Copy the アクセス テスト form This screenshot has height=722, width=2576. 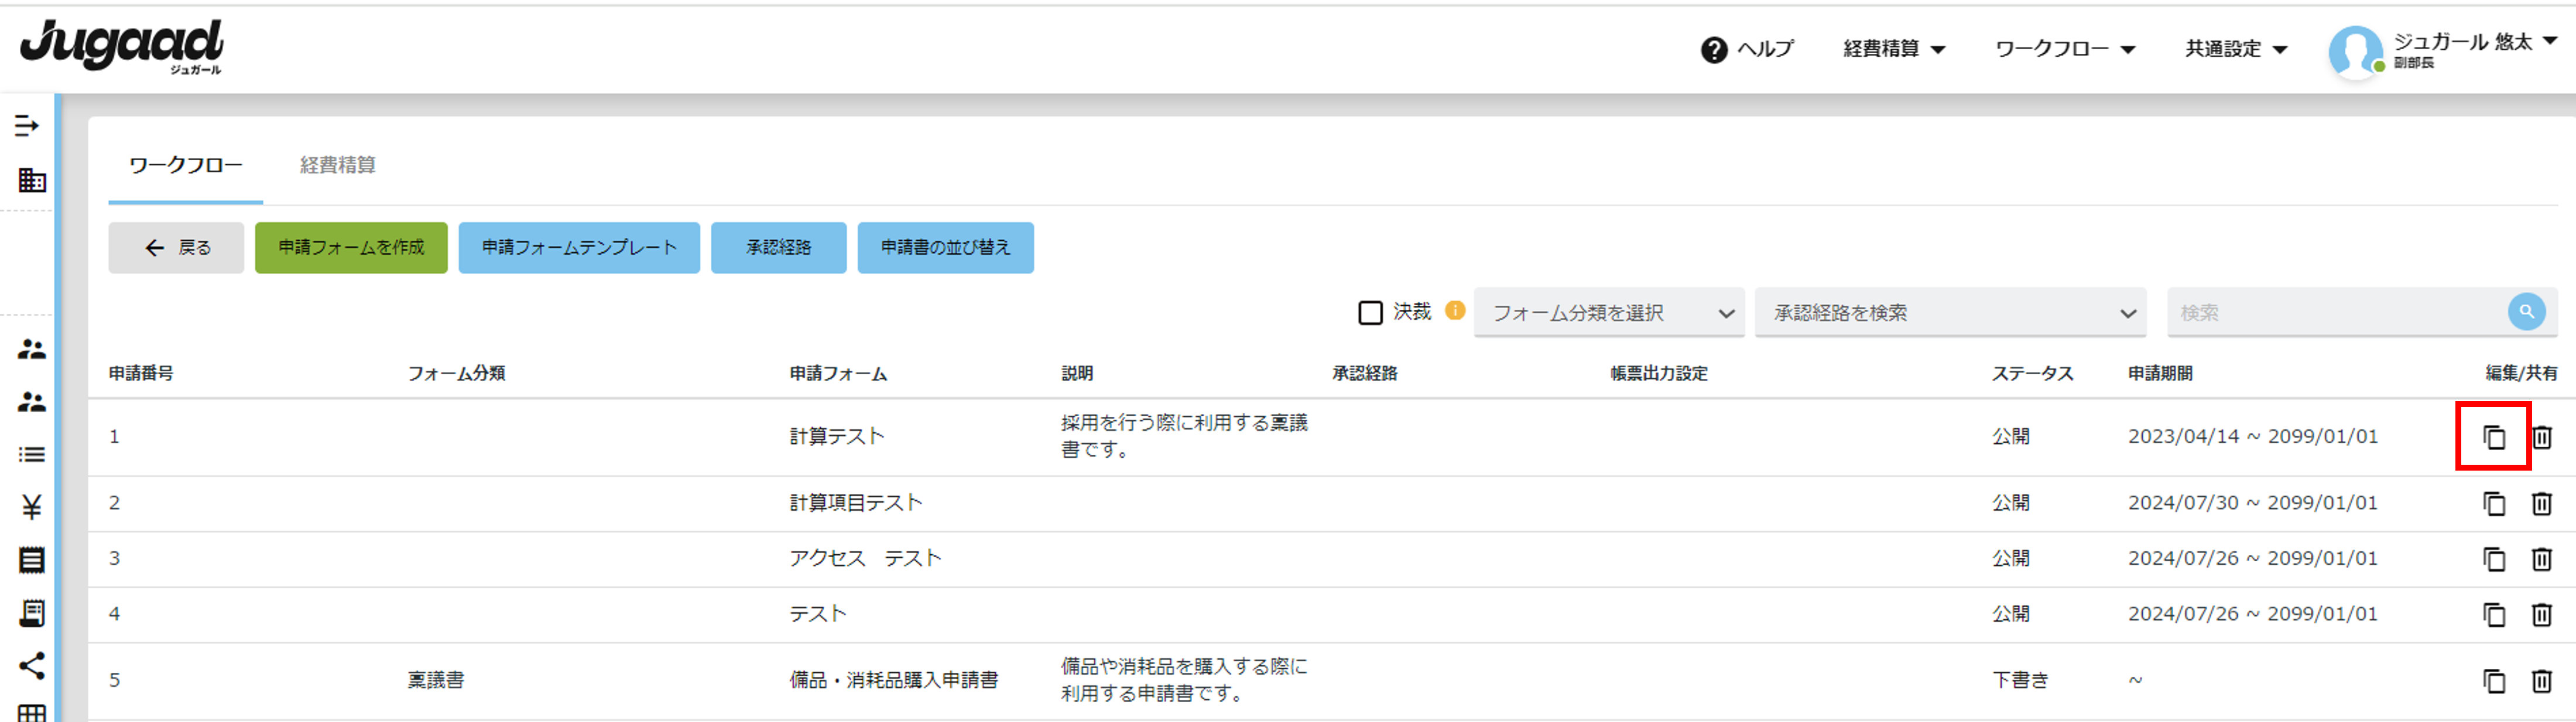tap(2494, 559)
